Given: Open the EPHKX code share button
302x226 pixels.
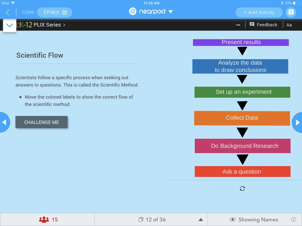Looking at the screenshot, I should click(x=55, y=12).
